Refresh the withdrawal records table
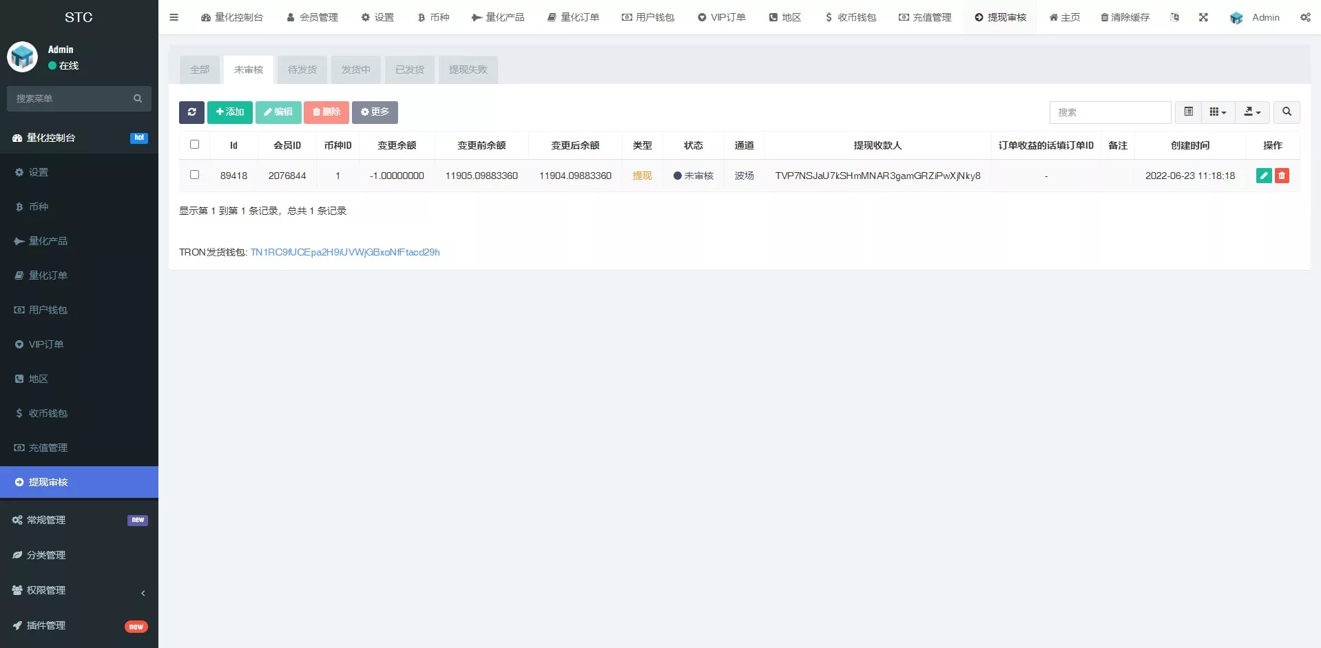This screenshot has width=1321, height=648. click(x=191, y=112)
